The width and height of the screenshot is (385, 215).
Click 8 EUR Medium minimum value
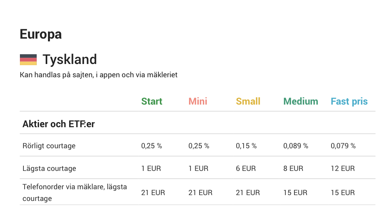pyautogui.click(x=293, y=168)
